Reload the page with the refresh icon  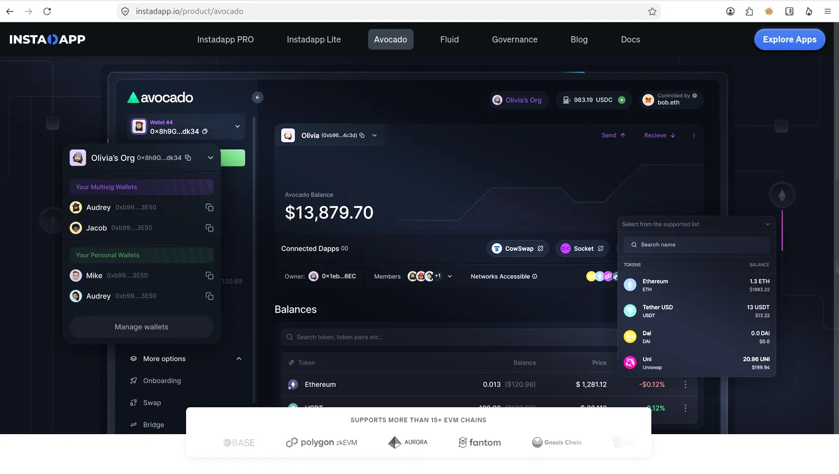(47, 11)
